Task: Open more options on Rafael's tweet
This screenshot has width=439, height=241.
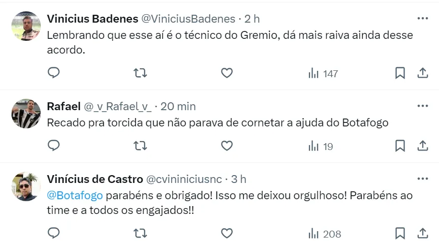Action: click(422, 106)
